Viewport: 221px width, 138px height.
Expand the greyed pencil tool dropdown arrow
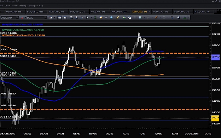coord(152,18)
